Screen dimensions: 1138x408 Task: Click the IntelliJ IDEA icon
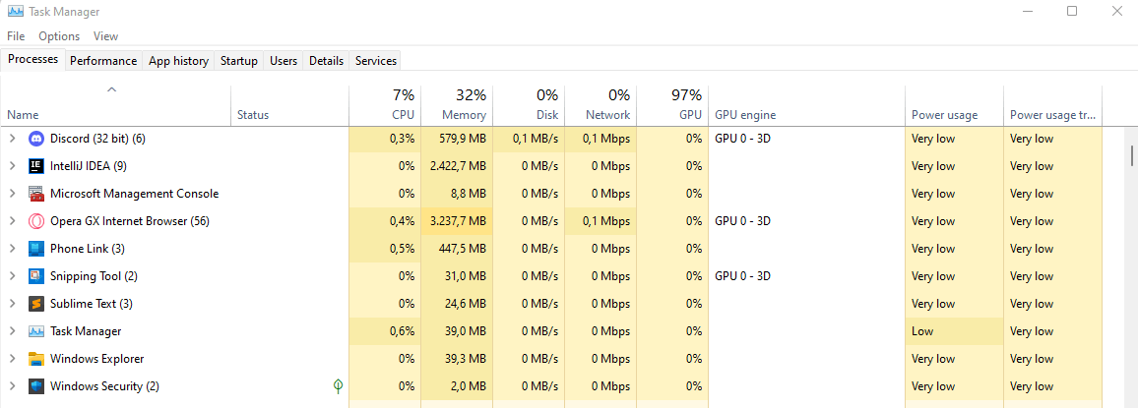point(36,166)
